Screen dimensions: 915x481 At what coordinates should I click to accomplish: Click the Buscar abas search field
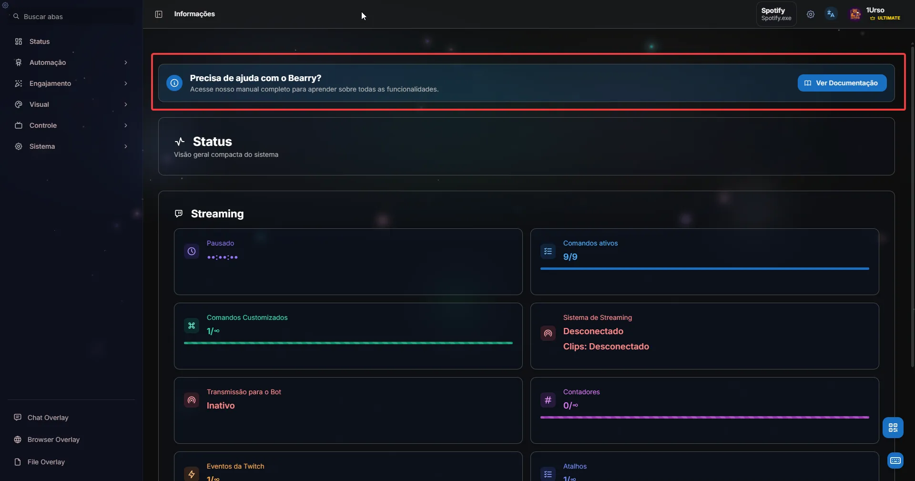click(x=71, y=17)
